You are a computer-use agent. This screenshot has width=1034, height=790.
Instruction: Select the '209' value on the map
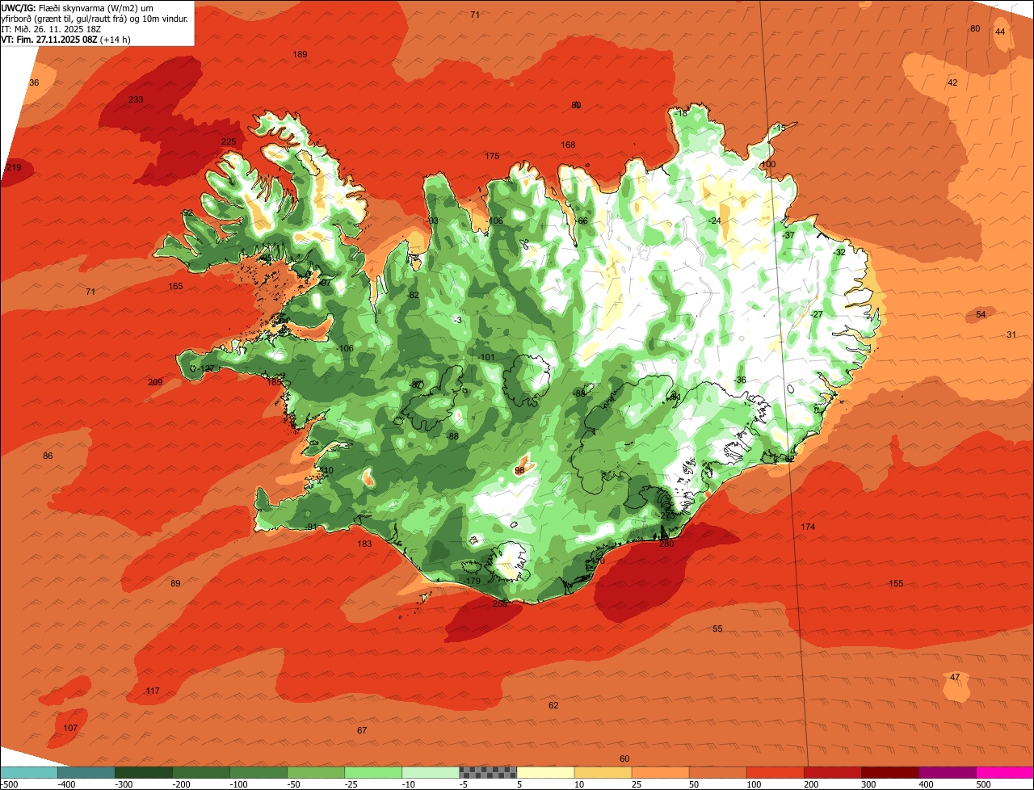pyautogui.click(x=155, y=382)
